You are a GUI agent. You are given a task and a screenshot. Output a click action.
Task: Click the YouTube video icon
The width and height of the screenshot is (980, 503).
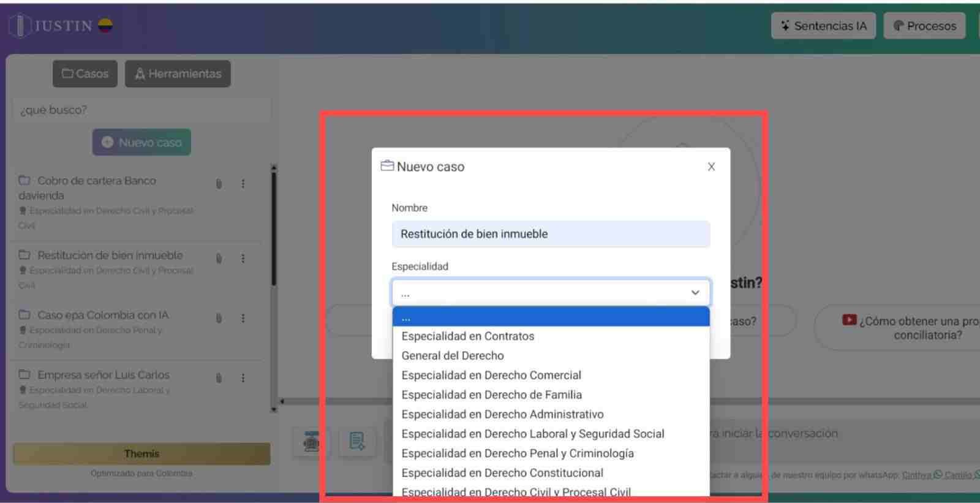click(849, 320)
